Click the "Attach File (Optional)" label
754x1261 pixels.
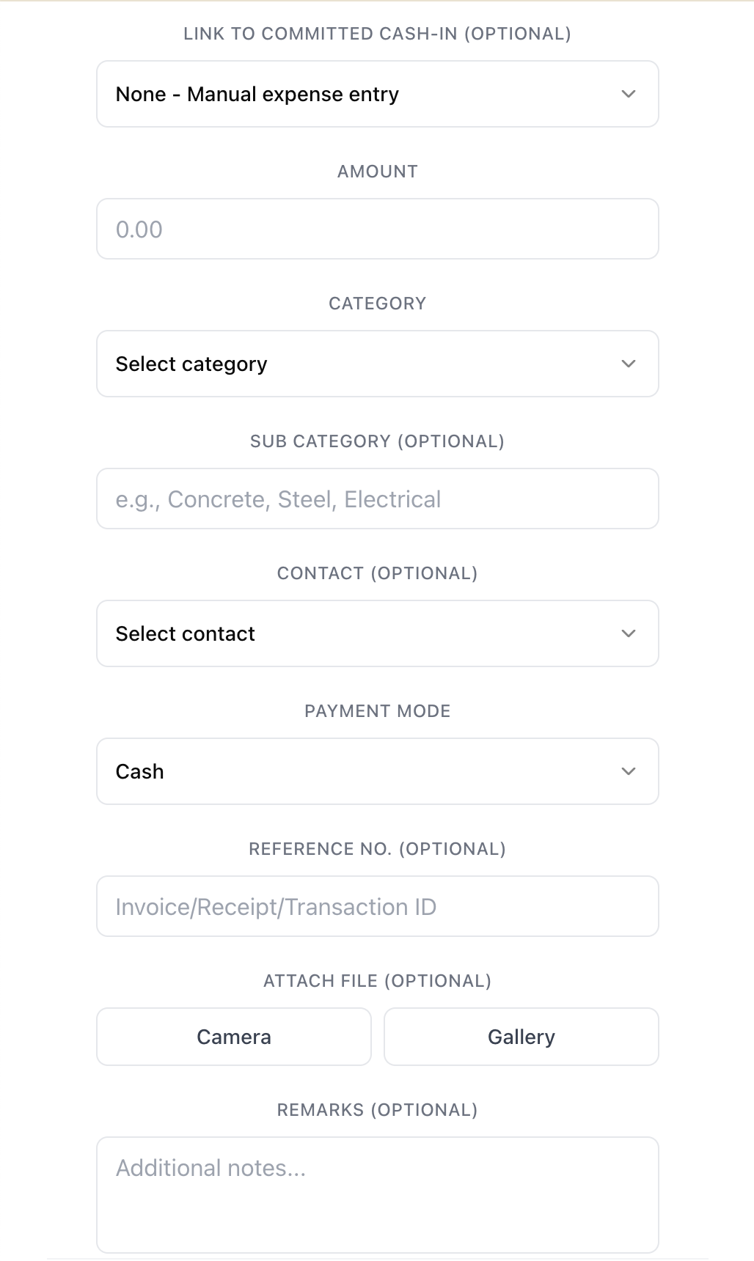pos(377,981)
